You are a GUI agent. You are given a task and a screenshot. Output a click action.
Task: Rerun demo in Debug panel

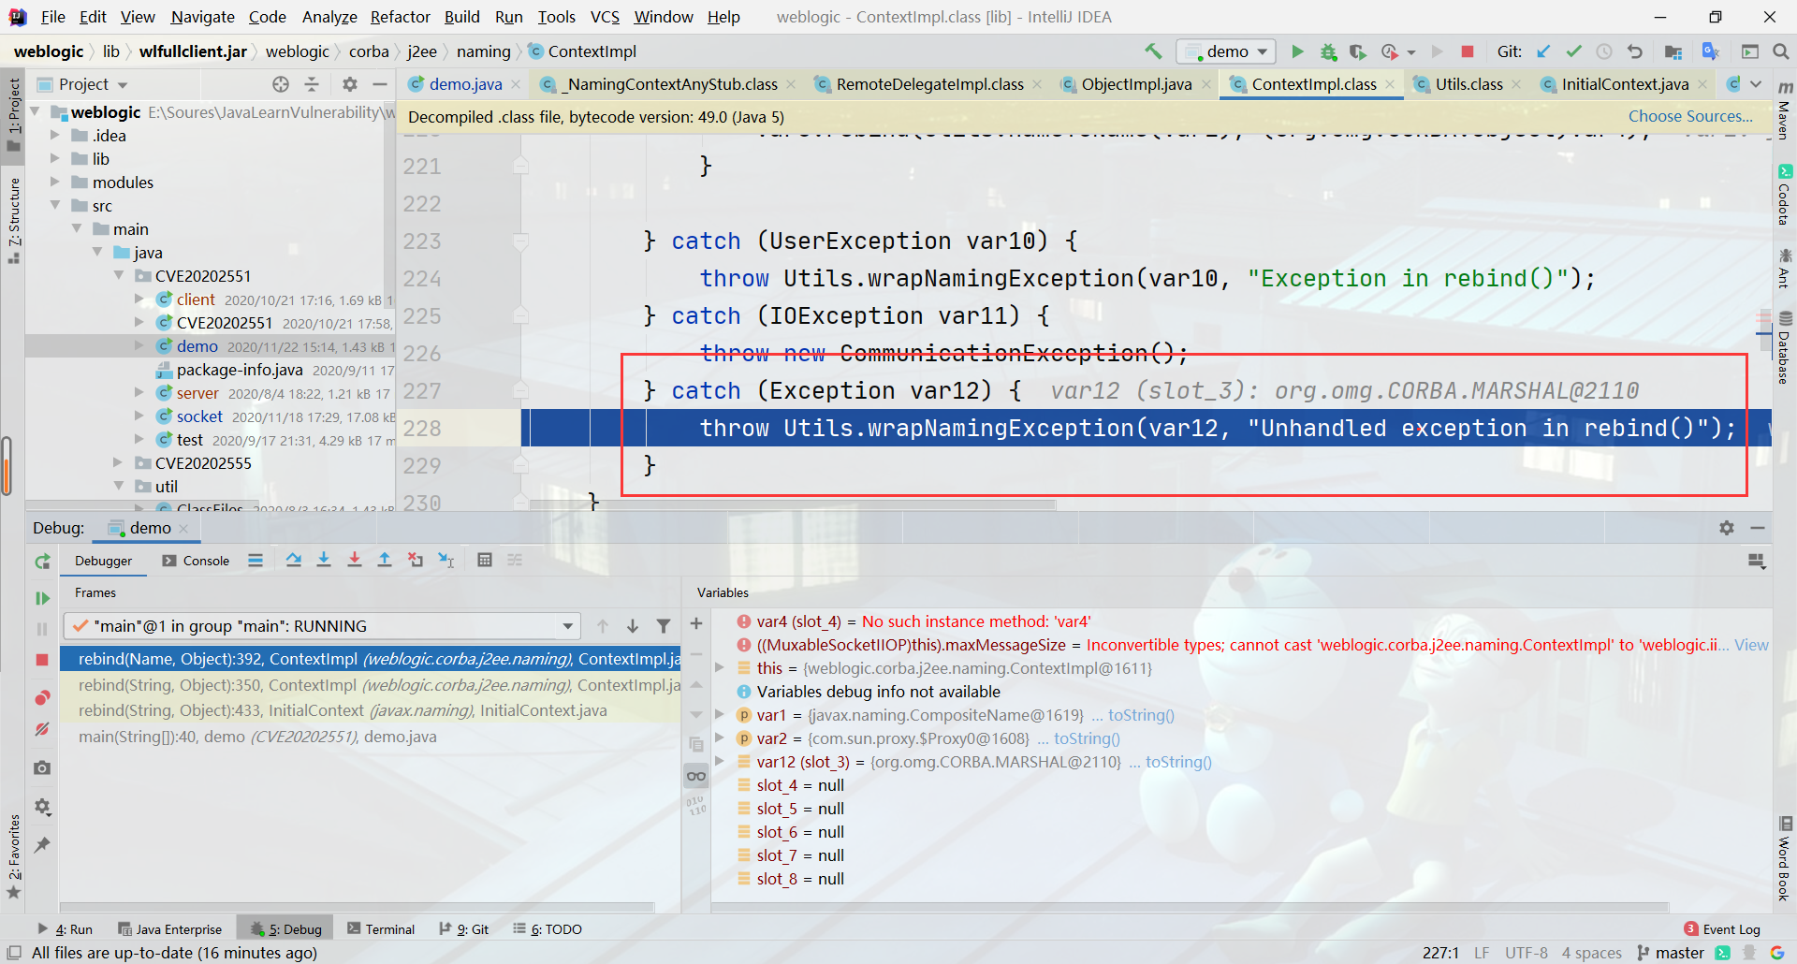point(42,562)
